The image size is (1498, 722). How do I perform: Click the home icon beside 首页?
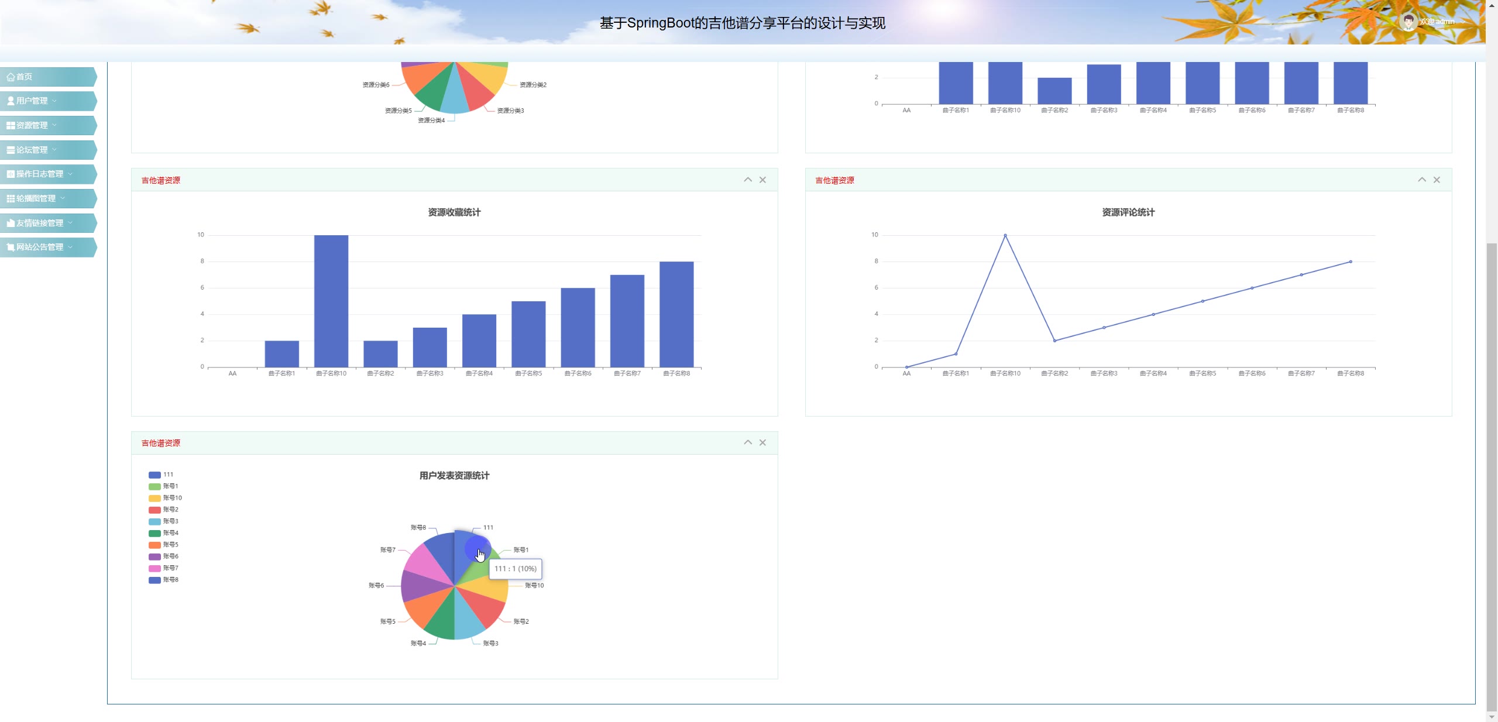[x=11, y=77]
